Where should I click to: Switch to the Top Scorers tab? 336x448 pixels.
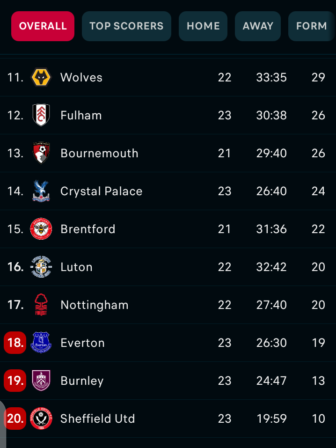click(126, 26)
